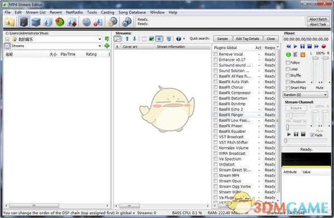334x218 pixels.
Task: Click the black loudspeaker toolbar icon
Action: point(23,22)
